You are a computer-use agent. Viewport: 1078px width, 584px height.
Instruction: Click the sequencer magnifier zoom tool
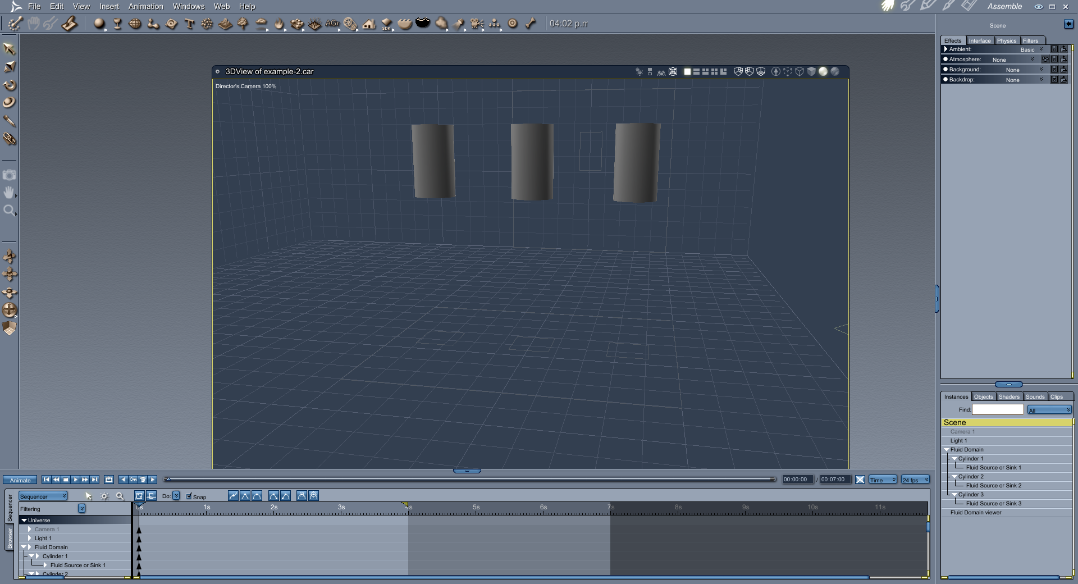coord(120,496)
